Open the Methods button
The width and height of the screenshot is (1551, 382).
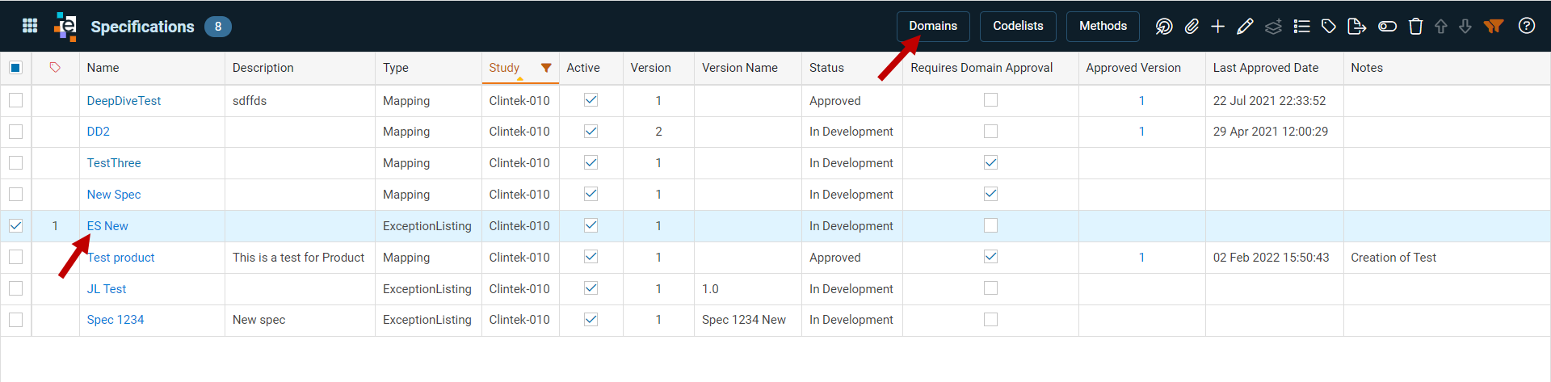1103,26
